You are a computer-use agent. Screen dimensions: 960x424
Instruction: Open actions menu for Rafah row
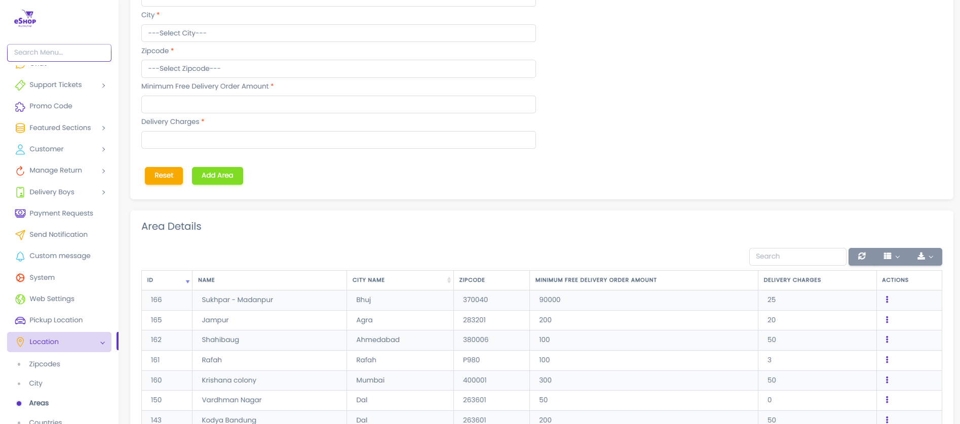(x=887, y=360)
